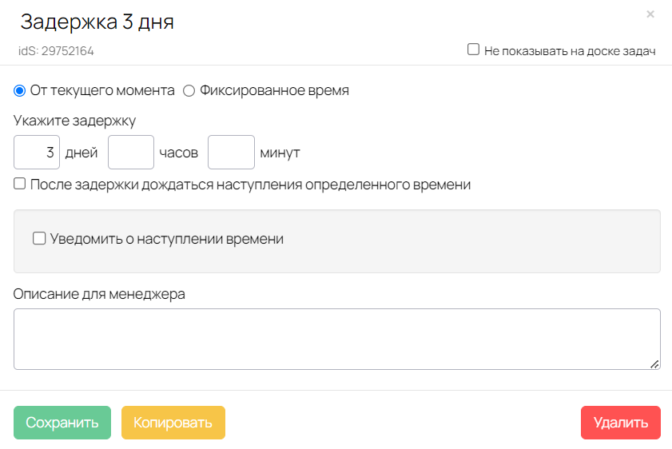Click the 'Укажите задержку' label
Viewport: 672px width, 449px height.
point(74,121)
